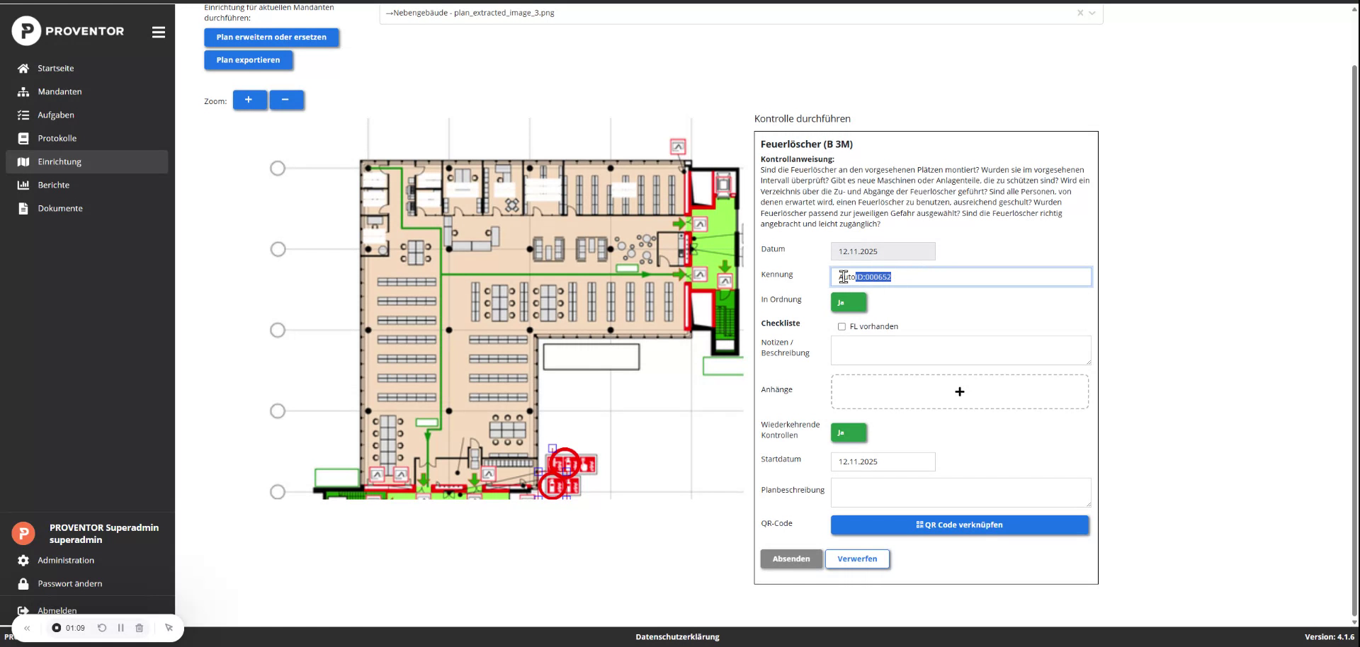
Task: Click the Verwerfen button
Action: pos(857,559)
